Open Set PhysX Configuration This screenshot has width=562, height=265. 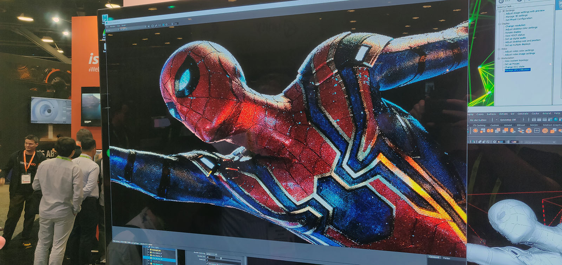pos(519,19)
